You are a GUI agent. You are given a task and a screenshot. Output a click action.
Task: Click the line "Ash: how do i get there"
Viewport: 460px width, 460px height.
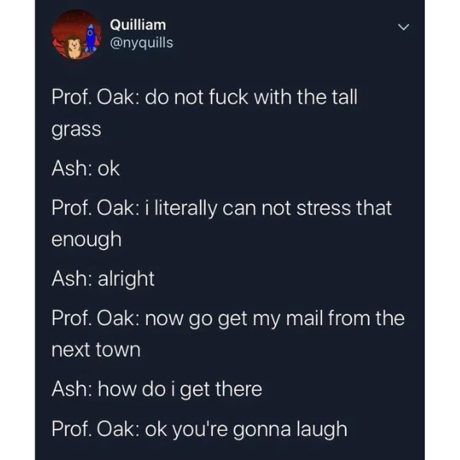pyautogui.click(x=156, y=389)
